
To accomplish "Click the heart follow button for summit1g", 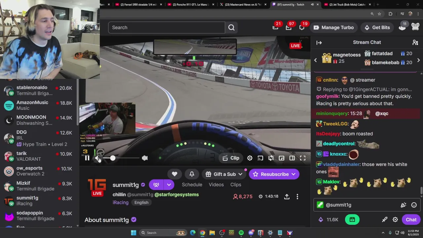I will click(174, 174).
